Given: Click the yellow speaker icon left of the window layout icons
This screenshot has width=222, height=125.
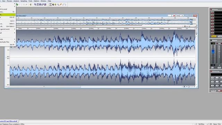Looking at the screenshot, I should [31, 5].
